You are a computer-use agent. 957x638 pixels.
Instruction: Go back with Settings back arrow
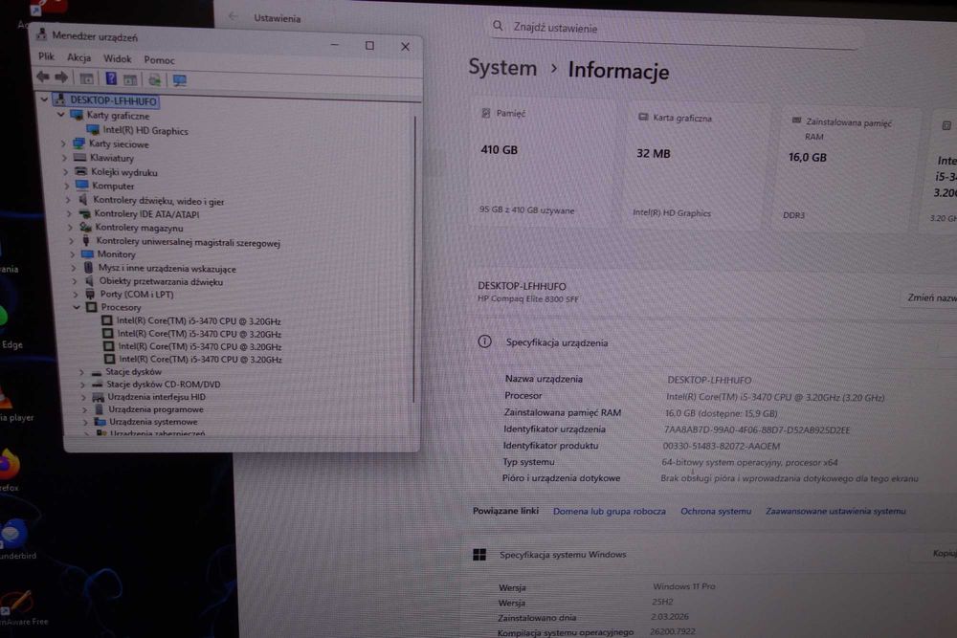point(233,16)
